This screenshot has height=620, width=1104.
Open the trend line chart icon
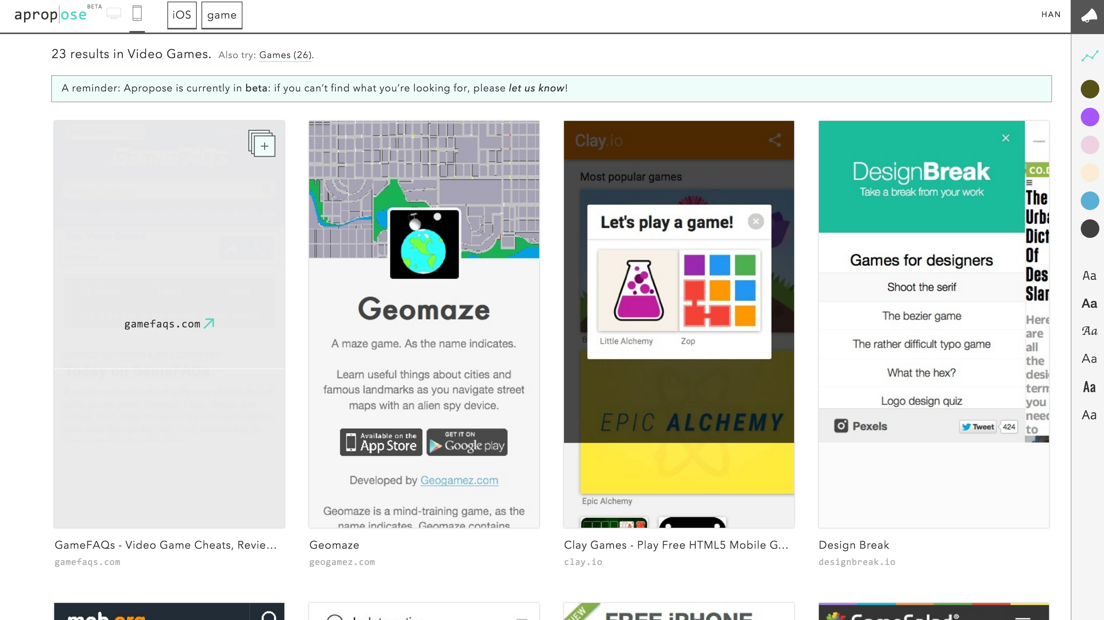click(x=1089, y=56)
